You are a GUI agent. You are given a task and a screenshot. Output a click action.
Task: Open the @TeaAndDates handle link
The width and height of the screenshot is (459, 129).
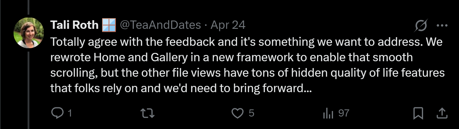click(x=160, y=25)
